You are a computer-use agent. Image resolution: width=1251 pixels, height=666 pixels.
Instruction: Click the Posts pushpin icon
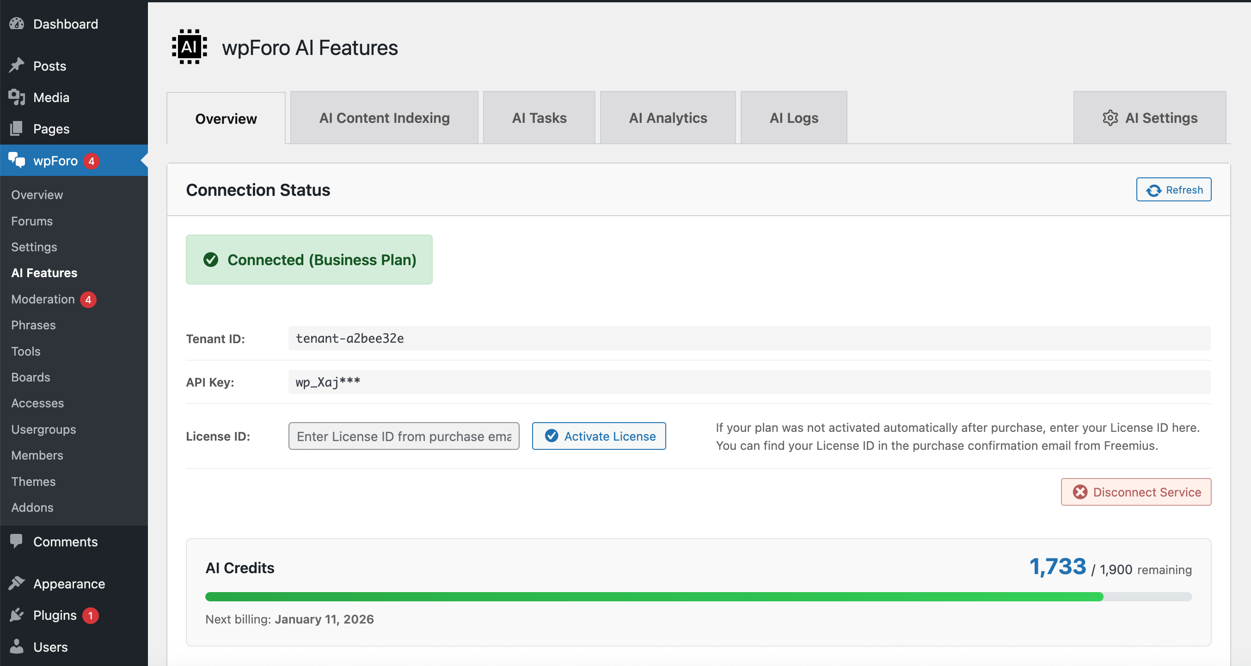point(17,66)
